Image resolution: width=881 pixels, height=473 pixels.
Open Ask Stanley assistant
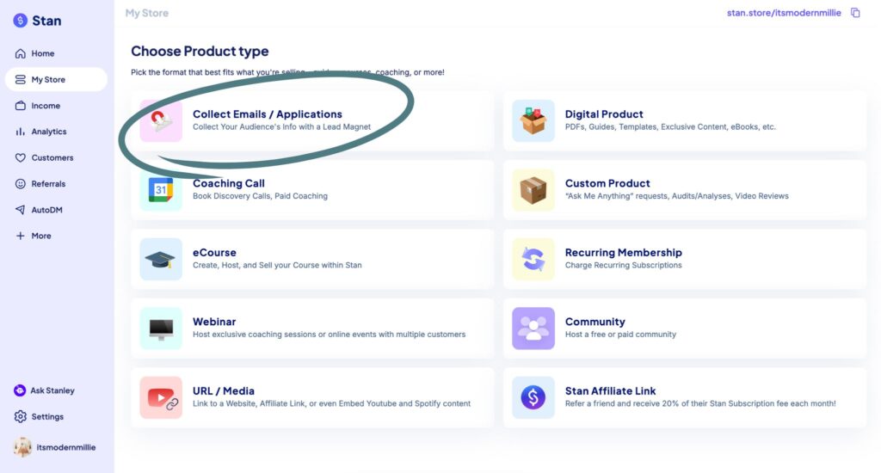52,390
